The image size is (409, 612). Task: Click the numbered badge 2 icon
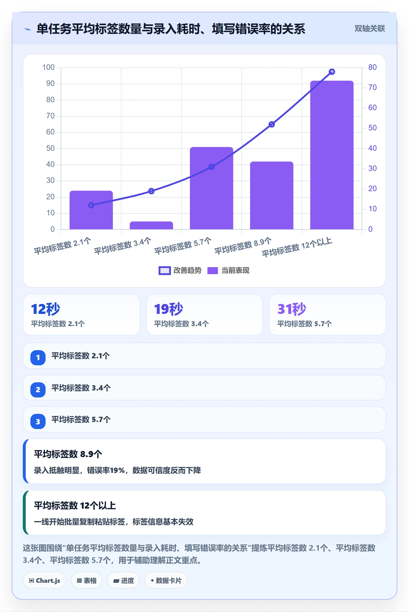pyautogui.click(x=38, y=390)
